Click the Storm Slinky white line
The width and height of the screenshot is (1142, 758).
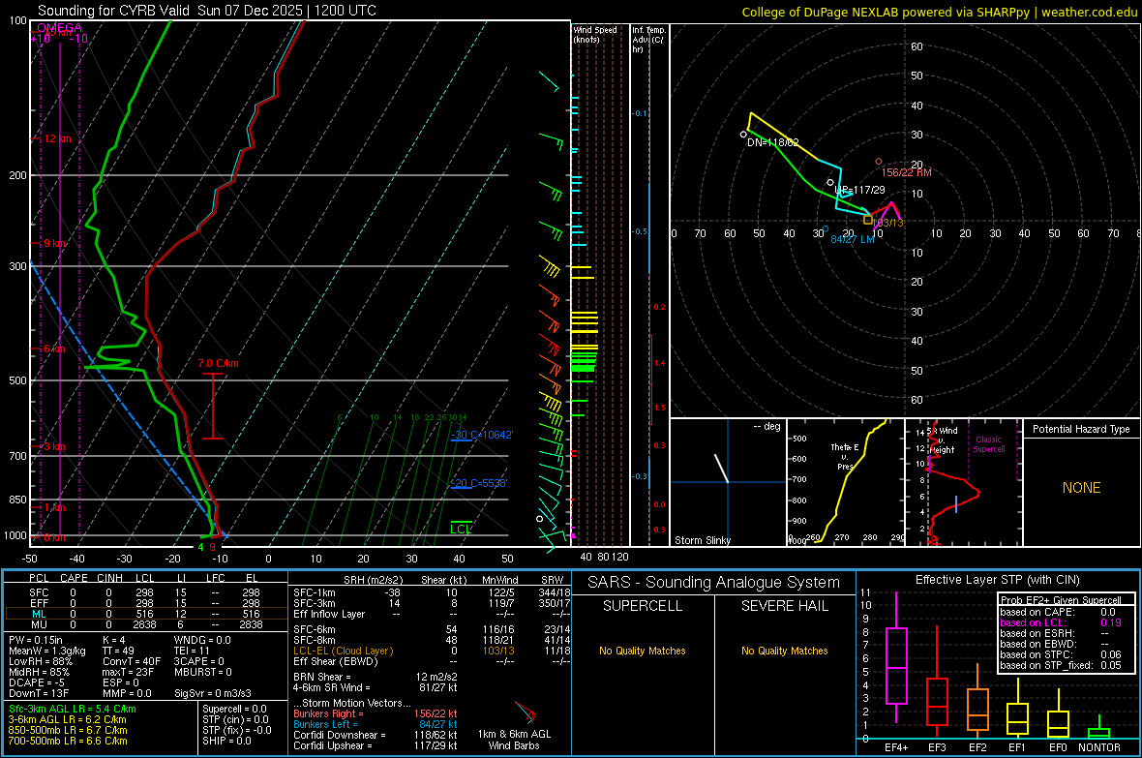721,468
